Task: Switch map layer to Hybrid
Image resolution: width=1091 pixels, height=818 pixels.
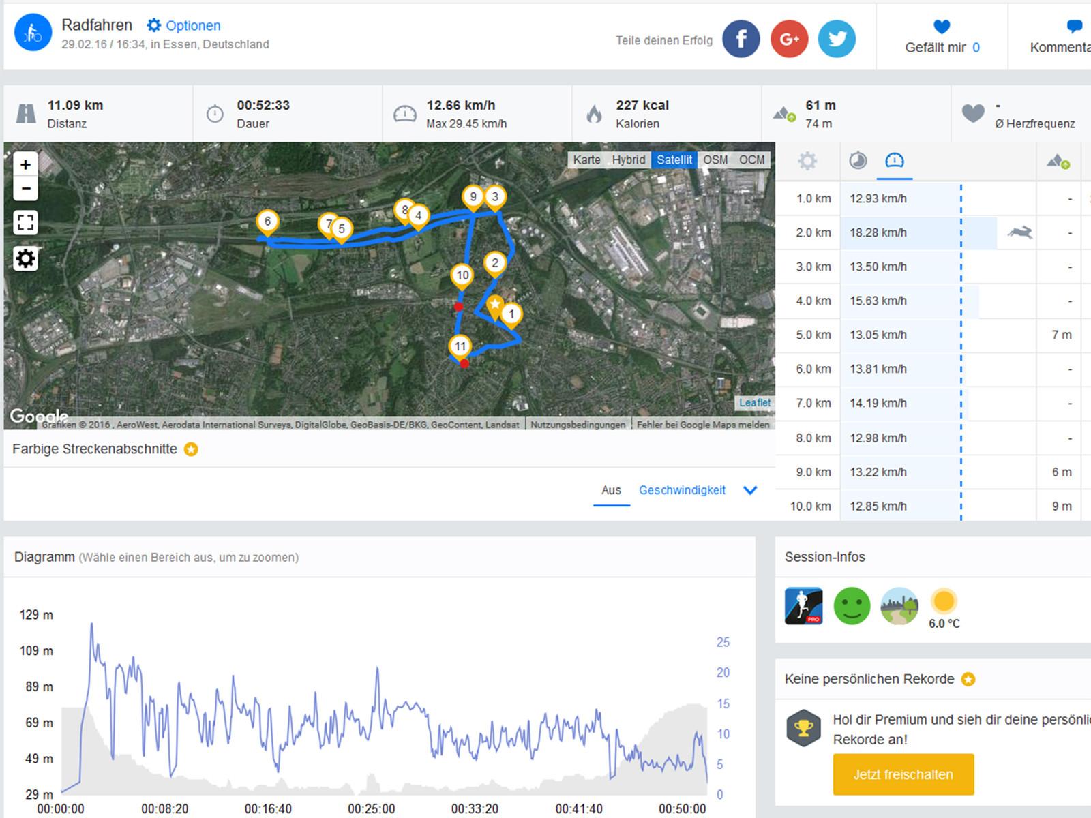Action: [628, 160]
